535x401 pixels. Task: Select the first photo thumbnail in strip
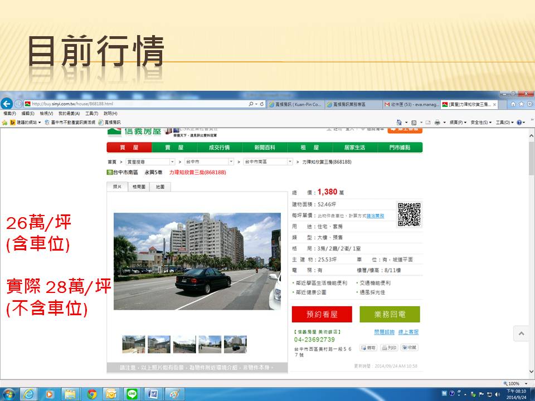[x=134, y=344]
